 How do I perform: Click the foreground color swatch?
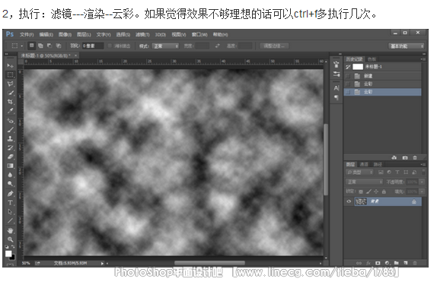(8, 254)
